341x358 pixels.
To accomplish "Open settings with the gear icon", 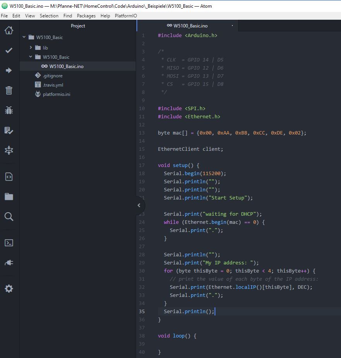I will (9, 288).
